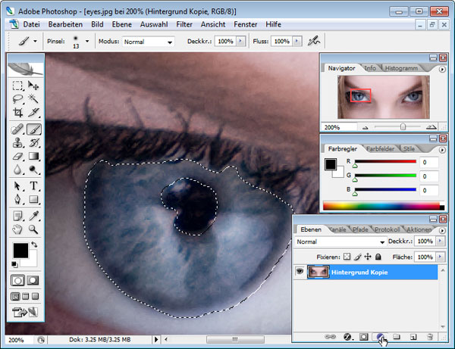455x349 pixels.
Task: Select the Magic Wand tool
Action: point(34,99)
